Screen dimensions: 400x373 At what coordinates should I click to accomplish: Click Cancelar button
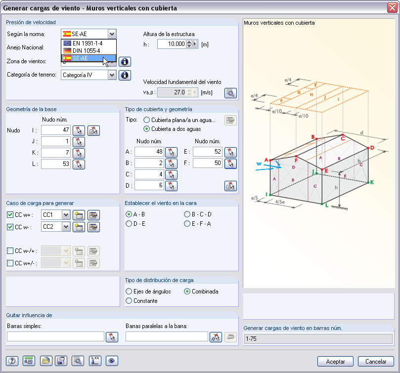376,362
